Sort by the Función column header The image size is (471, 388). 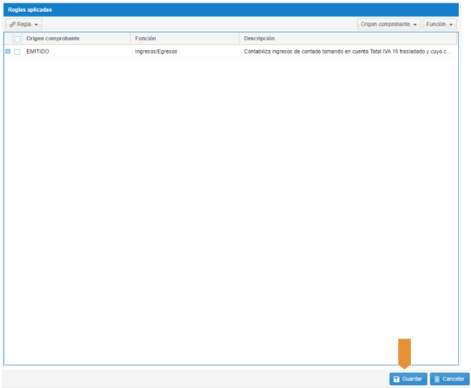click(145, 39)
